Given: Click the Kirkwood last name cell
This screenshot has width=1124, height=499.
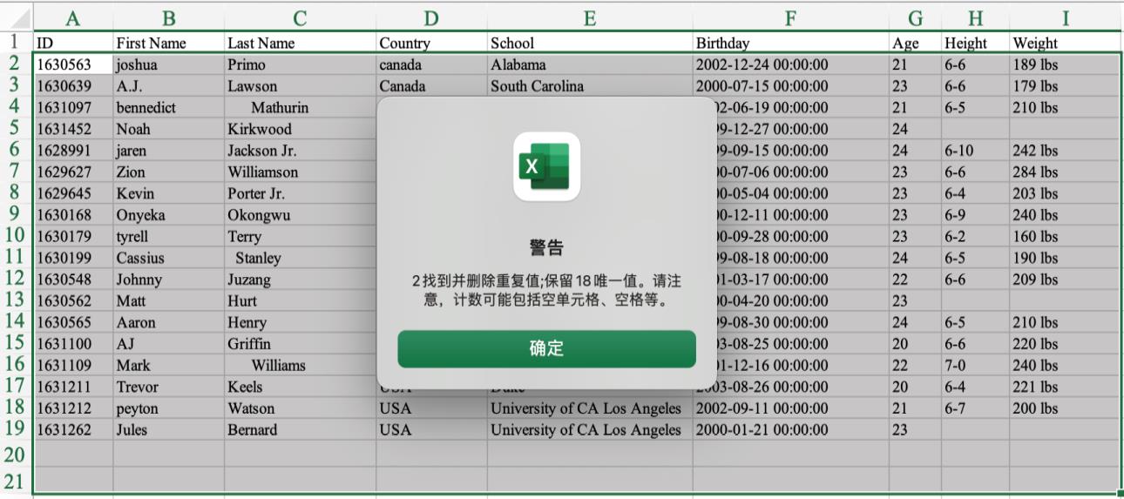Looking at the screenshot, I should click(x=299, y=129).
